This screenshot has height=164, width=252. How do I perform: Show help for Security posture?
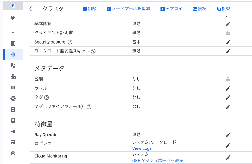70,42
